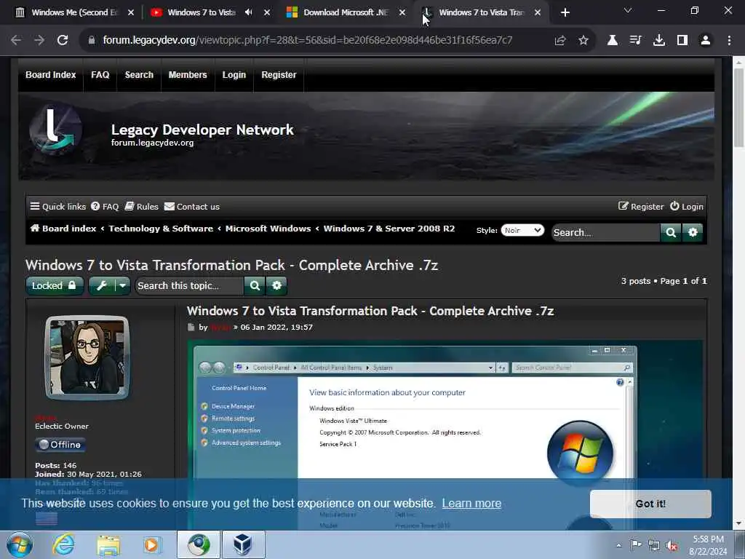Open Members in the top navigation
745x559 pixels.
click(188, 75)
